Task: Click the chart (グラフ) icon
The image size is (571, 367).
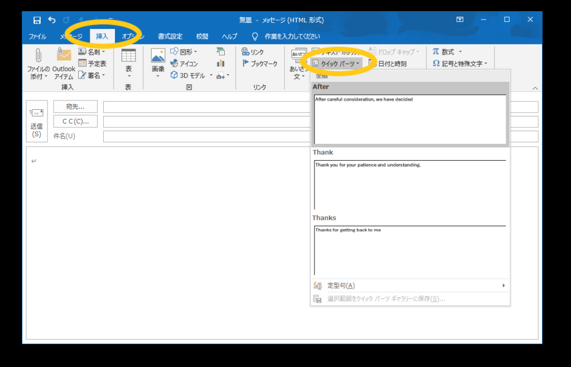Action: pos(221,64)
